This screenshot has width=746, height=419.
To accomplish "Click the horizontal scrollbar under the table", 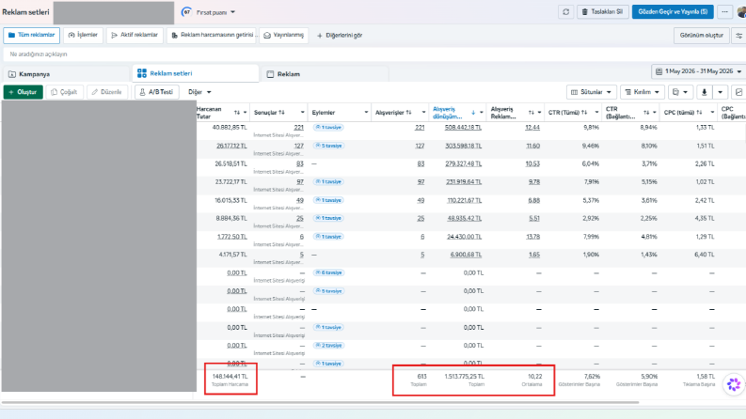I will click(x=320, y=402).
